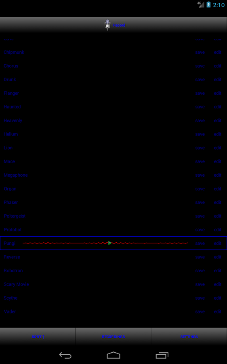Save the Pungi effect
The width and height of the screenshot is (227, 364).
[200, 243]
